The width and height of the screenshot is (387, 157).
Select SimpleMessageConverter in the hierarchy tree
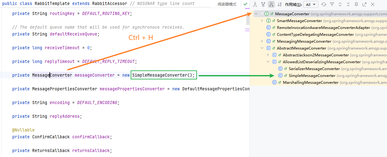click(x=312, y=75)
